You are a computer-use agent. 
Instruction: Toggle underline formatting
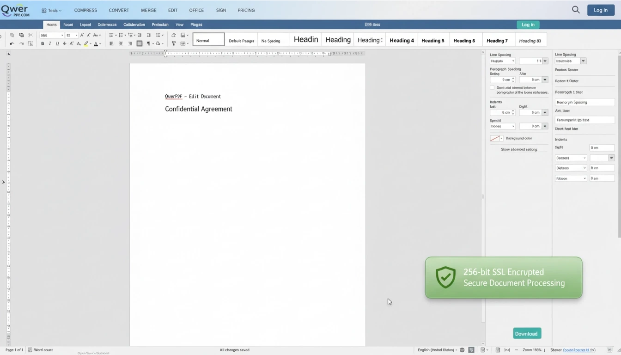point(57,43)
